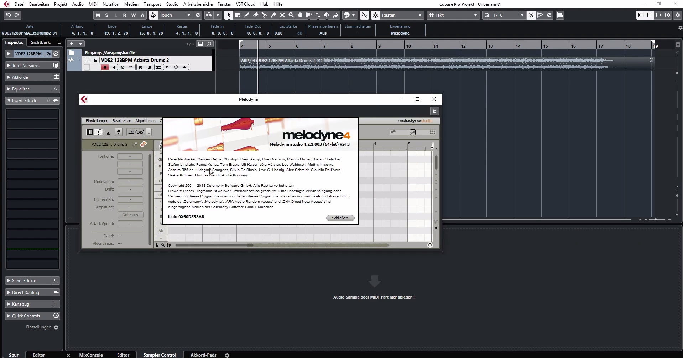Screen dimensions: 683x358
Task: Open the Setup Window Layout gear
Action: [x=677, y=15]
